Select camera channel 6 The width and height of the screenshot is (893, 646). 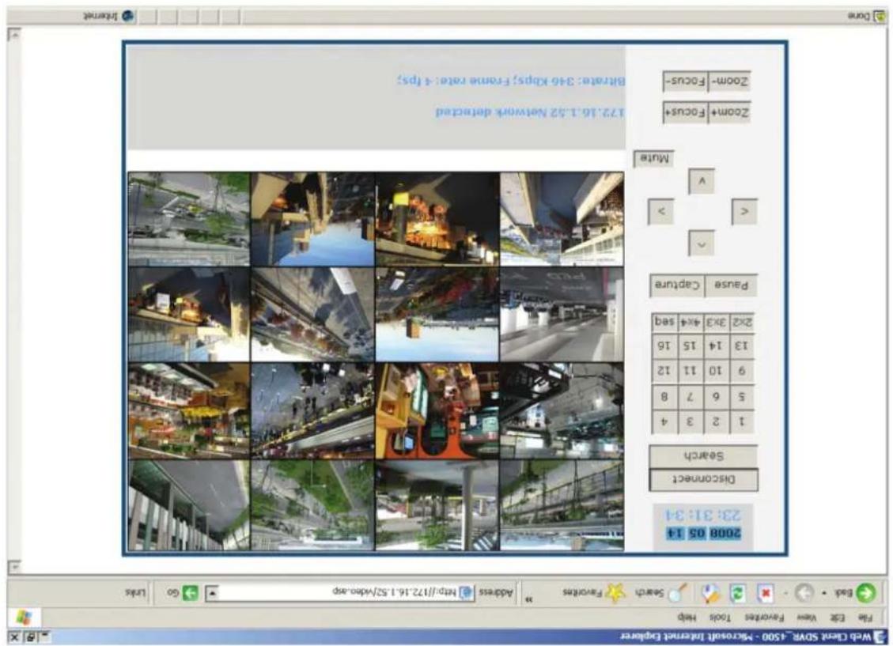tap(717, 397)
